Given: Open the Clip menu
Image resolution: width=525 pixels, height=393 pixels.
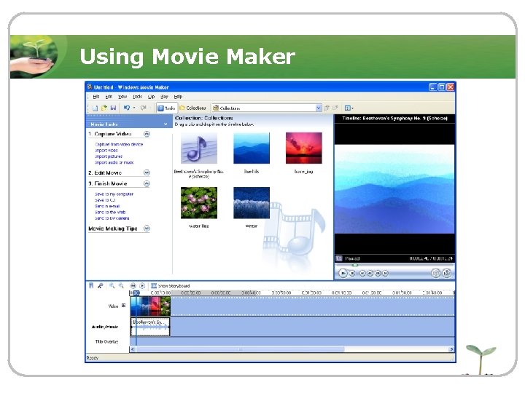Looking at the screenshot, I should (x=152, y=97).
